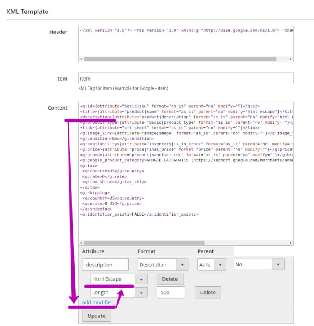Click the g:price final_price line
The height and width of the screenshot is (326, 314).
pos(186,149)
